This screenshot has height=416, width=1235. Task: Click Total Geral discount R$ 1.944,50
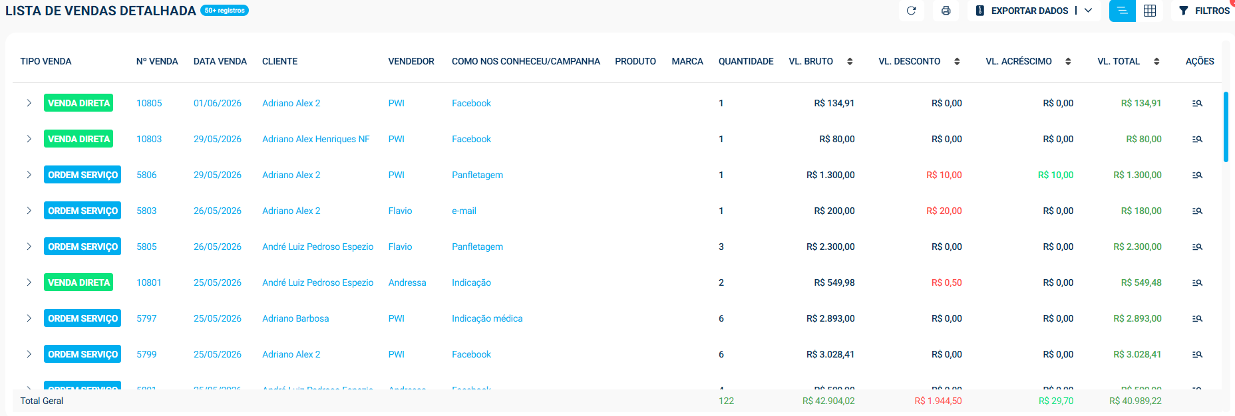pos(938,401)
